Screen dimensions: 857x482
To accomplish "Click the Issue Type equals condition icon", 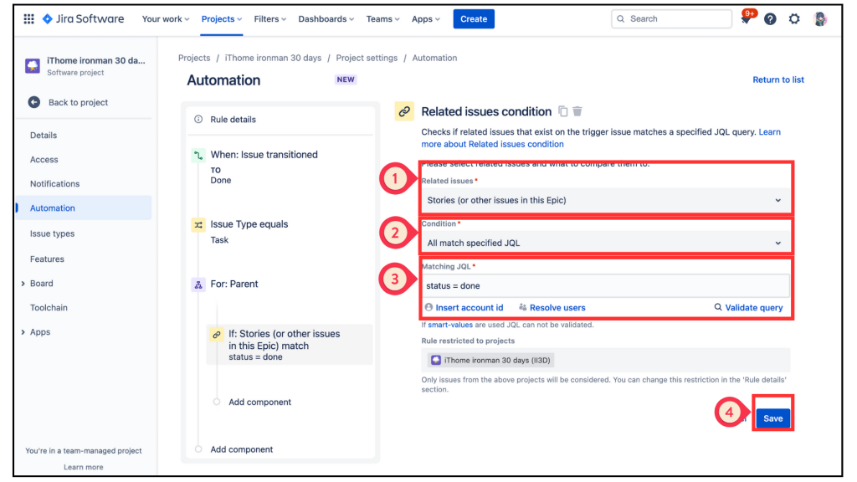I will coord(198,224).
